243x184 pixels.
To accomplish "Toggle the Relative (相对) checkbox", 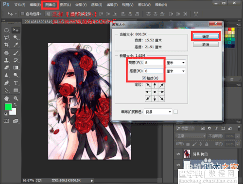I will tap(144, 78).
